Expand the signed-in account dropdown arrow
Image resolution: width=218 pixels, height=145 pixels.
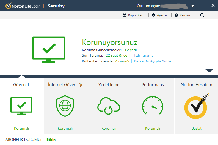click(x=193, y=6)
